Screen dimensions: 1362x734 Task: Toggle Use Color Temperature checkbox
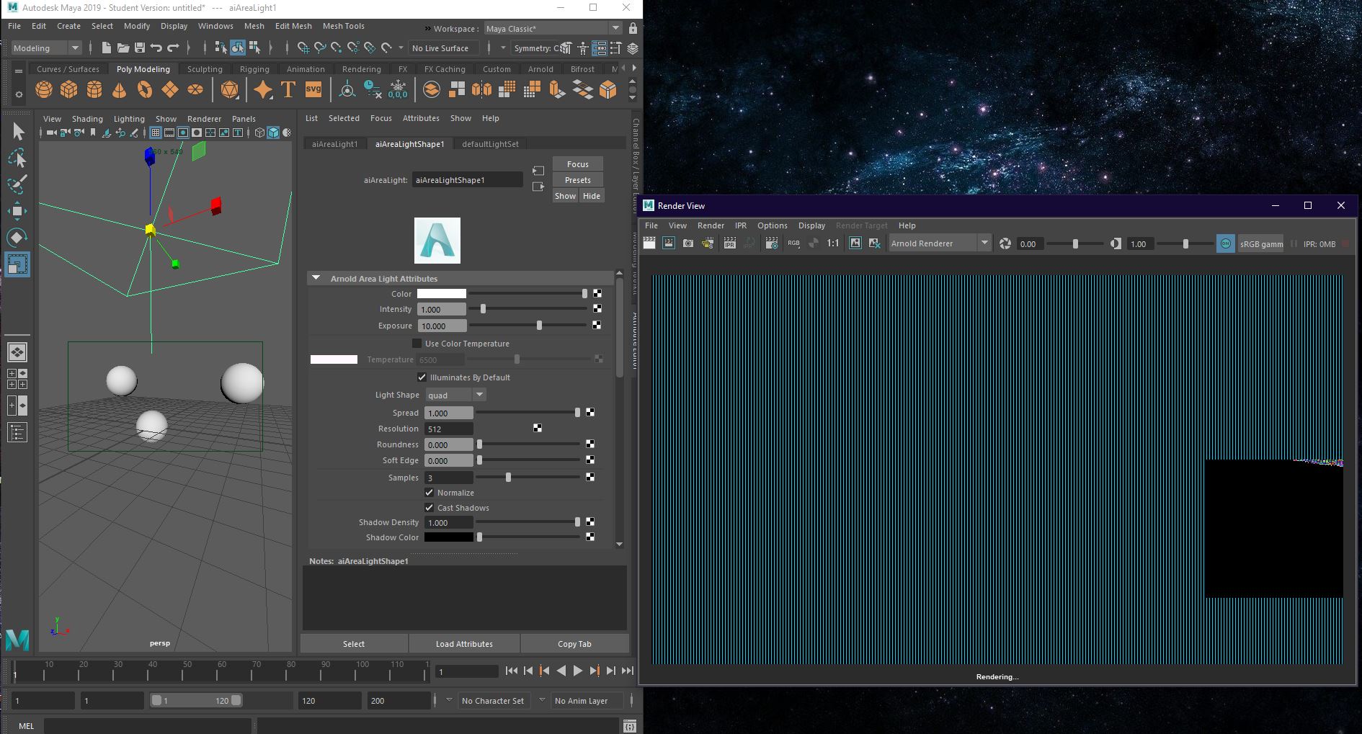pyautogui.click(x=417, y=344)
